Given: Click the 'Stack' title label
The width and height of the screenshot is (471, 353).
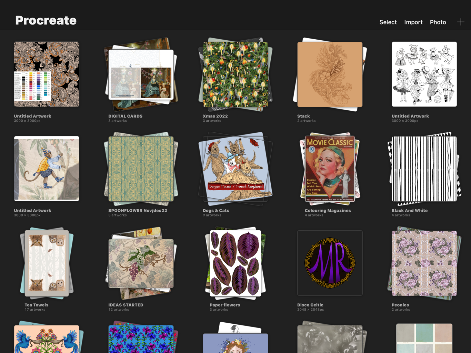Looking at the screenshot, I should (x=303, y=116).
